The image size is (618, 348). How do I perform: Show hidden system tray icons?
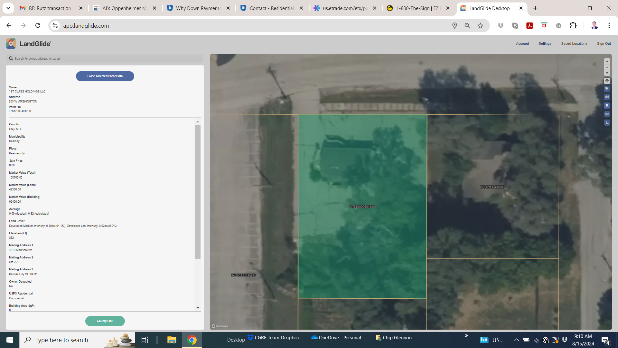click(516, 340)
